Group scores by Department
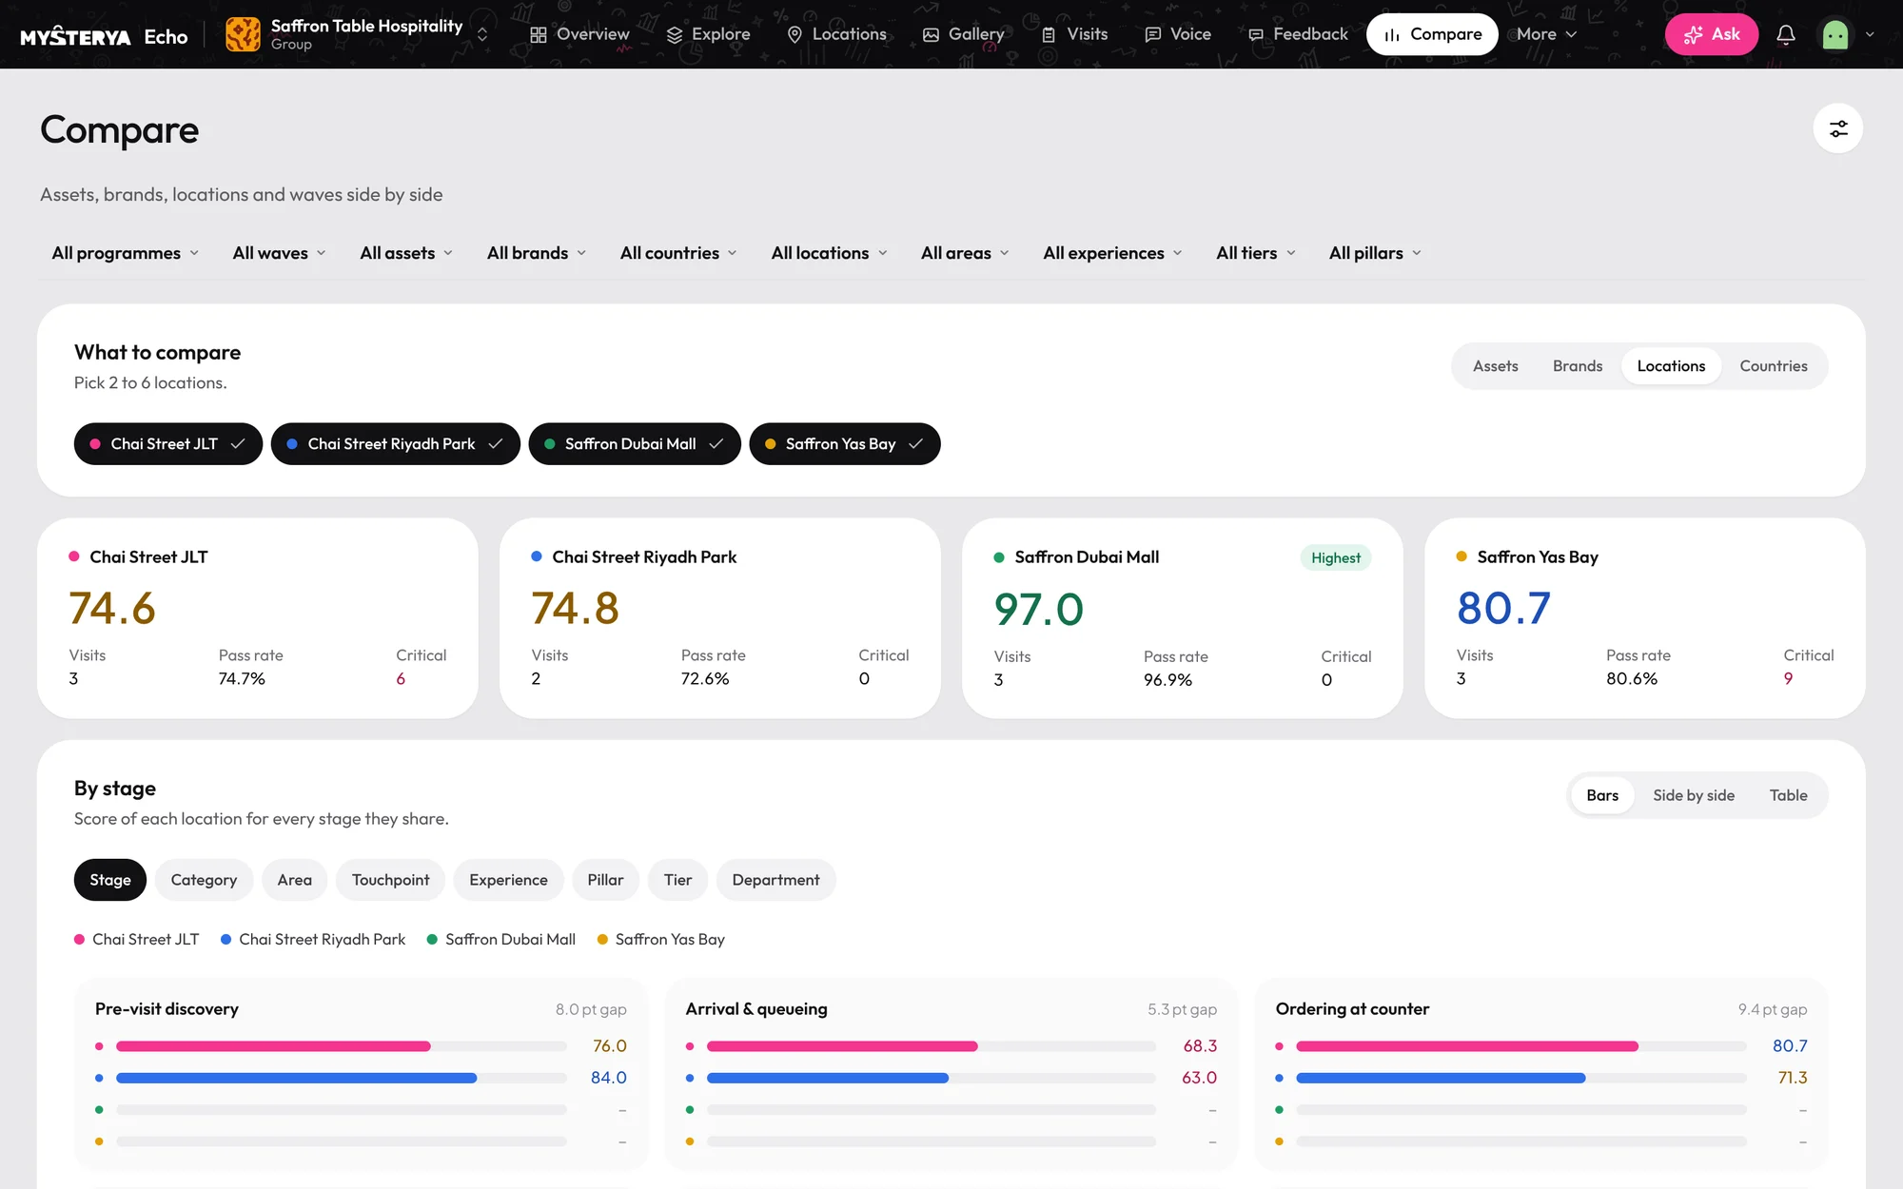Screen dimensions: 1903x1189 775,880
